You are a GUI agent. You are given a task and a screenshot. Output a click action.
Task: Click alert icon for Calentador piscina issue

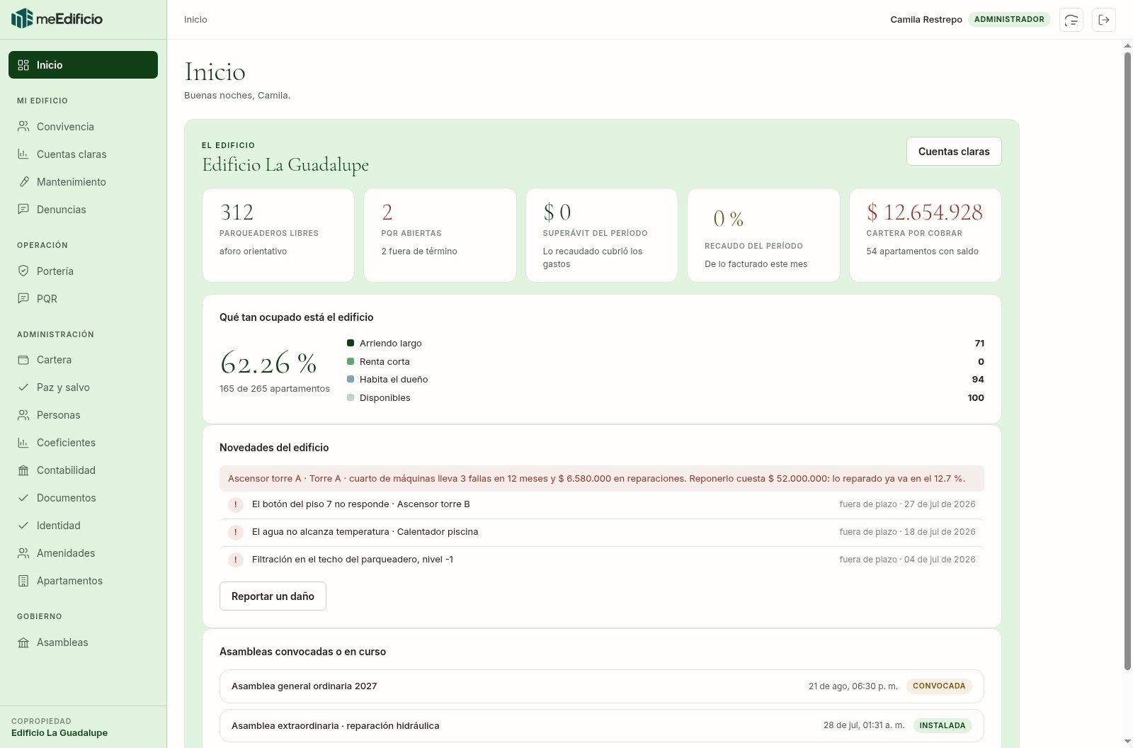coord(236,532)
